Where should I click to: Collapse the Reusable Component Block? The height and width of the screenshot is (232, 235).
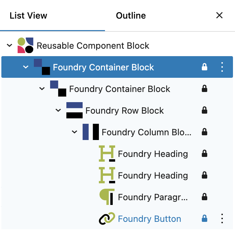(9, 45)
